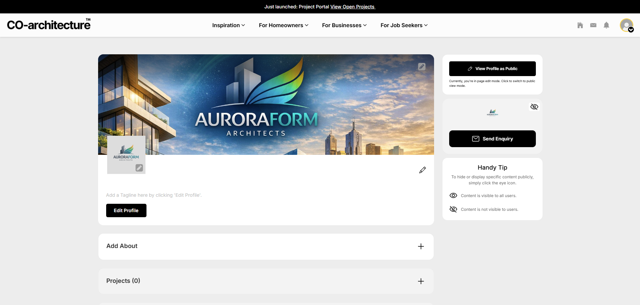The image size is (640, 305).
Task: Click the tagline placeholder text
Action: (x=154, y=195)
